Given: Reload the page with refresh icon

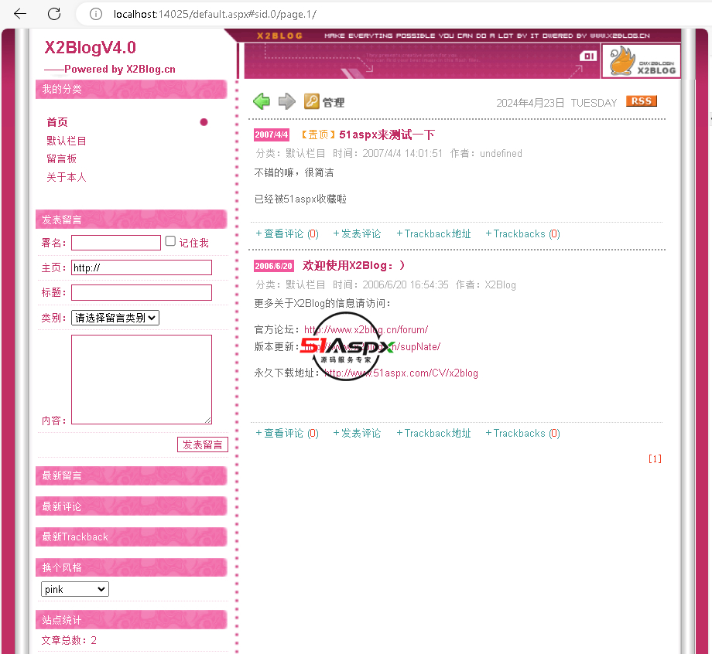Looking at the screenshot, I should pos(54,14).
